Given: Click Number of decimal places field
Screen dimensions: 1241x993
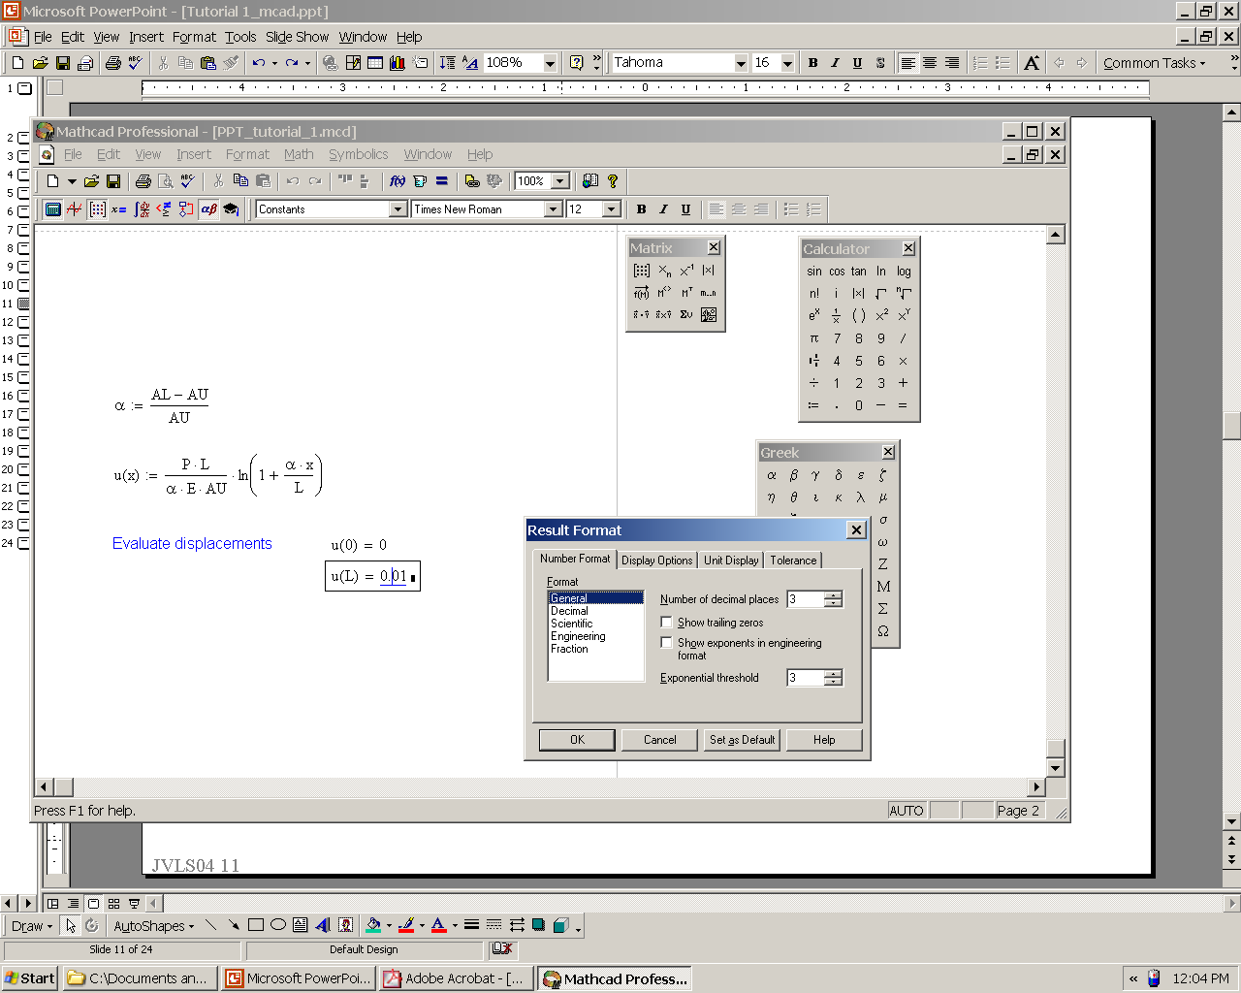Looking at the screenshot, I should 806,599.
